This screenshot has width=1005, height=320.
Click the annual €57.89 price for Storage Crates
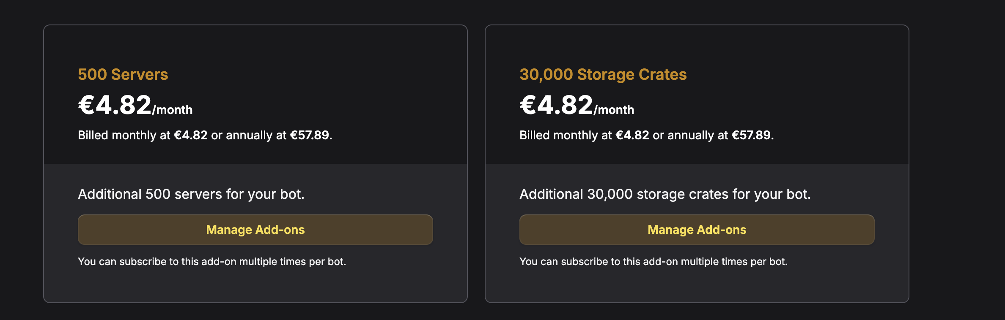coord(751,135)
